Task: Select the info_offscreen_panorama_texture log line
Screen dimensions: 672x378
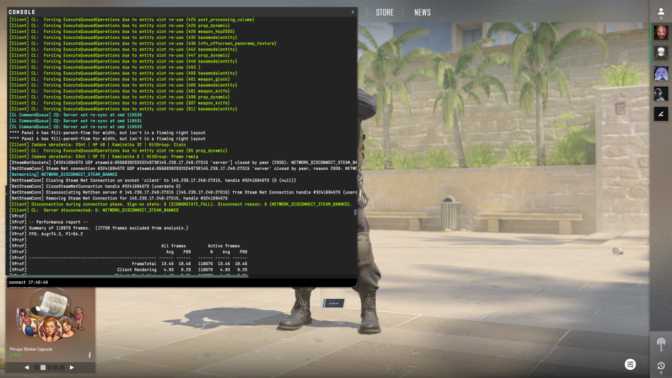Action: pos(142,43)
